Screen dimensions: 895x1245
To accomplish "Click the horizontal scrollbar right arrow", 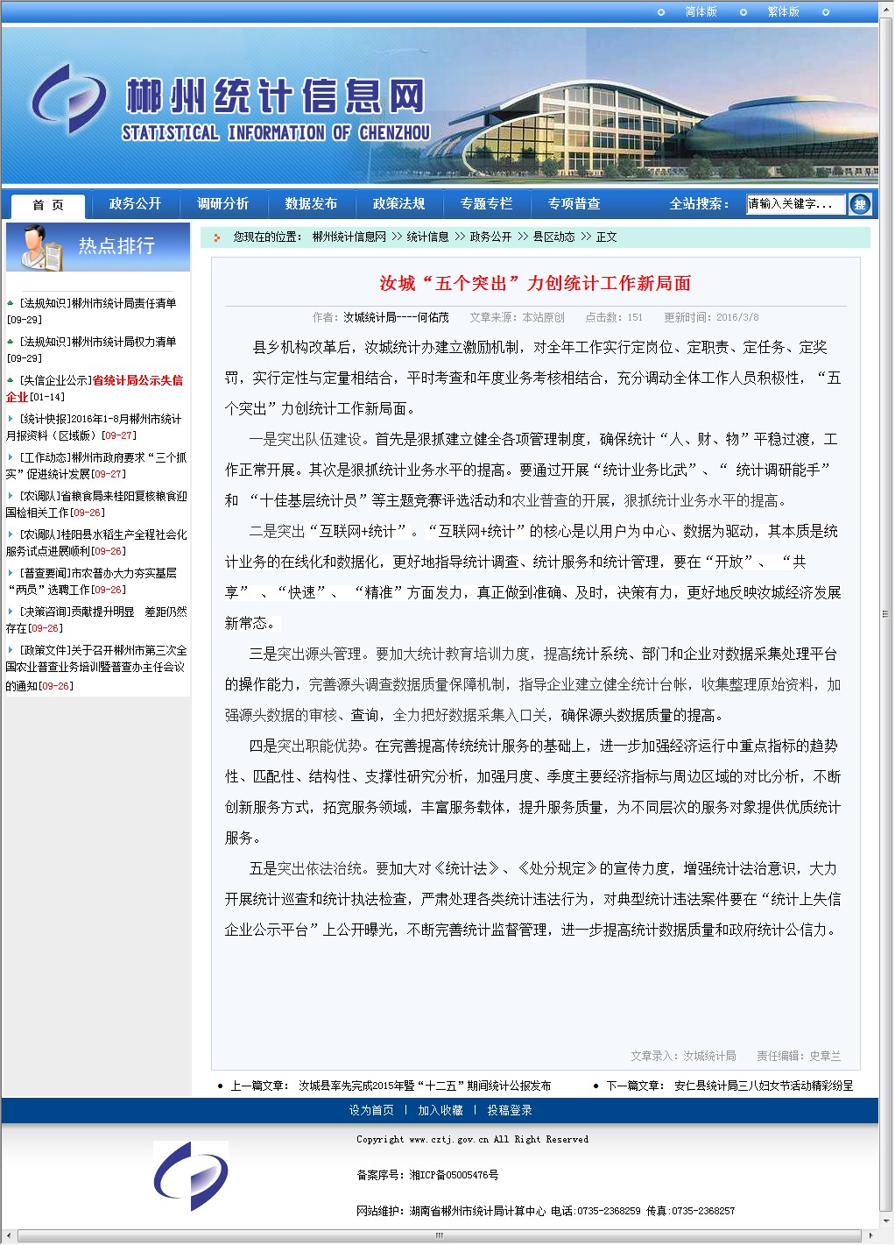I will [871, 1235].
